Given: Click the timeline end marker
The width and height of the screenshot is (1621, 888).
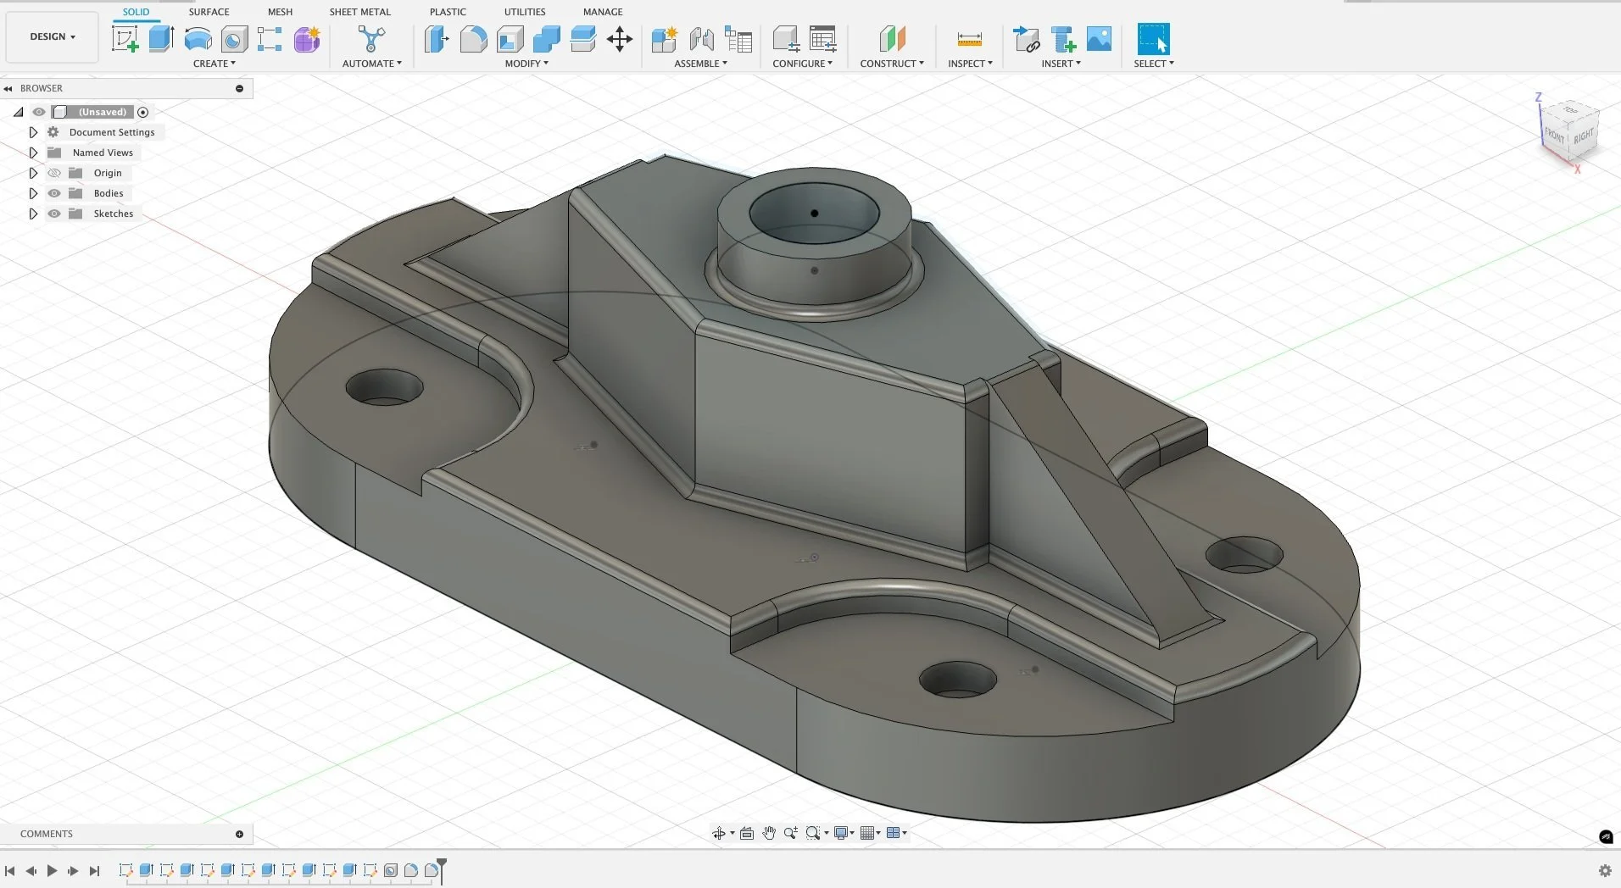Looking at the screenshot, I should point(442,870).
